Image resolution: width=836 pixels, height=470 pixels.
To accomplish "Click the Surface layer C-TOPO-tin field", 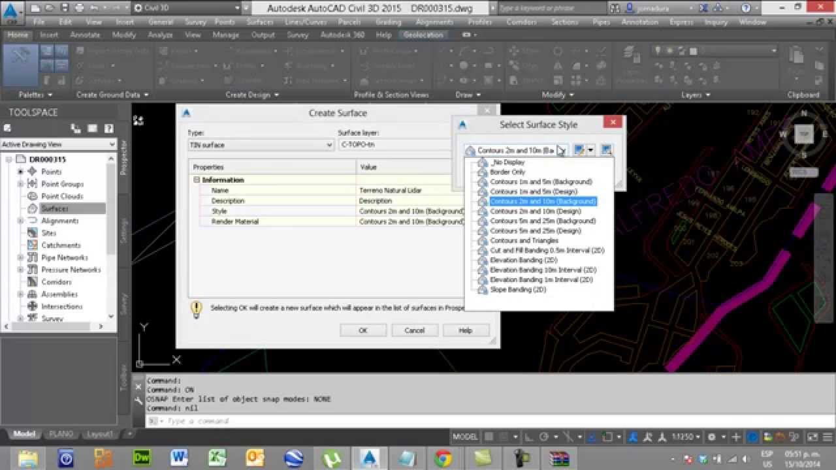I will coord(395,145).
